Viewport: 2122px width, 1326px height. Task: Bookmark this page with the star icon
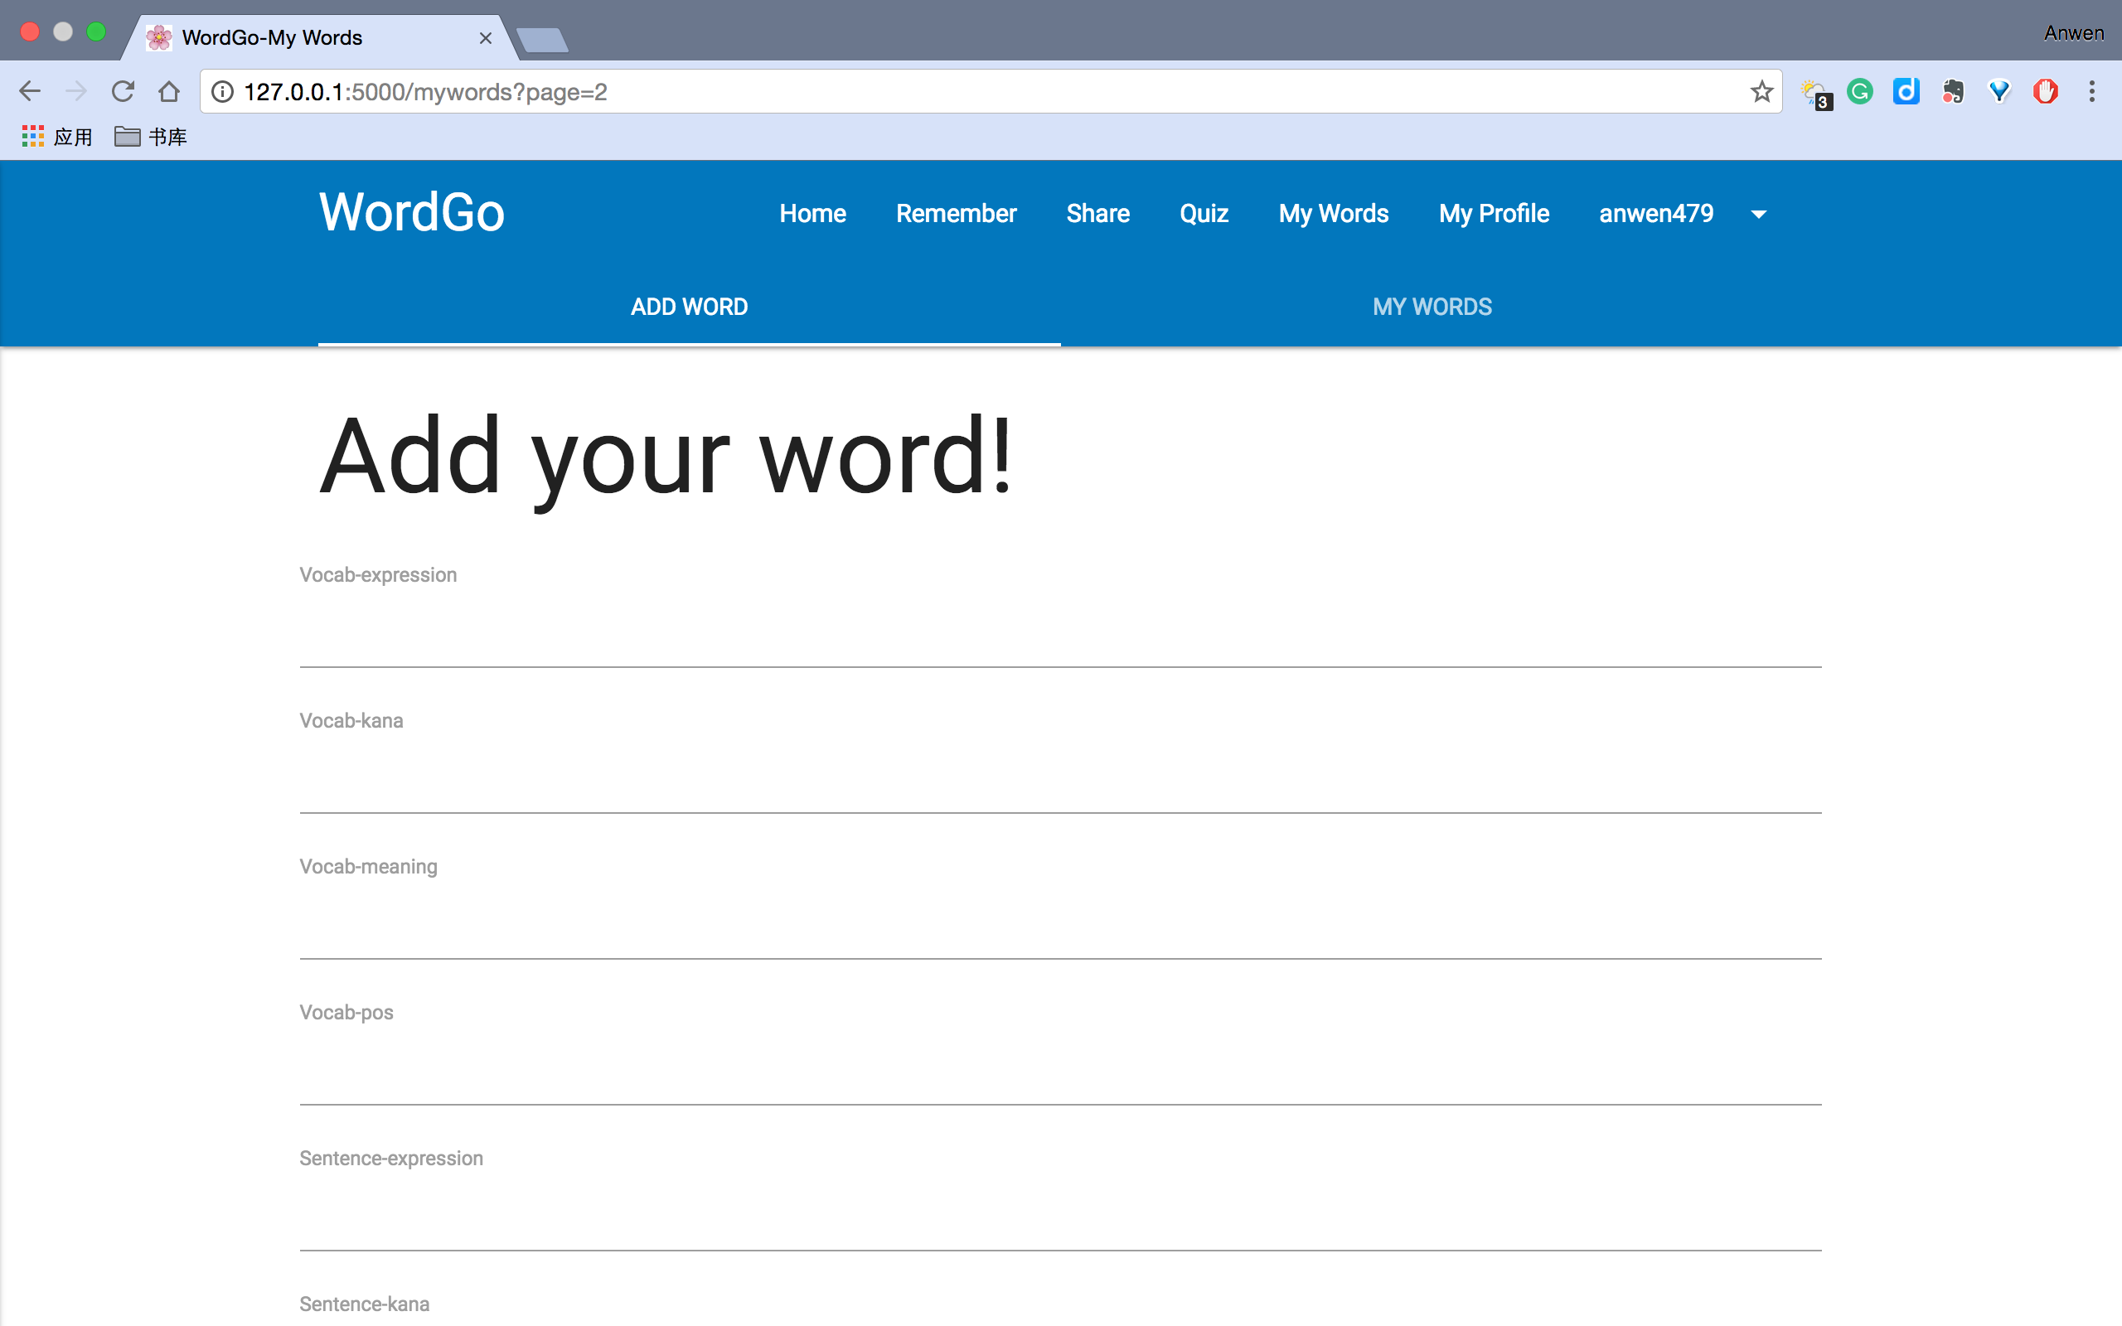[x=1761, y=91]
